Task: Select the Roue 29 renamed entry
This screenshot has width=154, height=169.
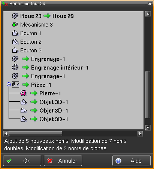Action: 63,16
